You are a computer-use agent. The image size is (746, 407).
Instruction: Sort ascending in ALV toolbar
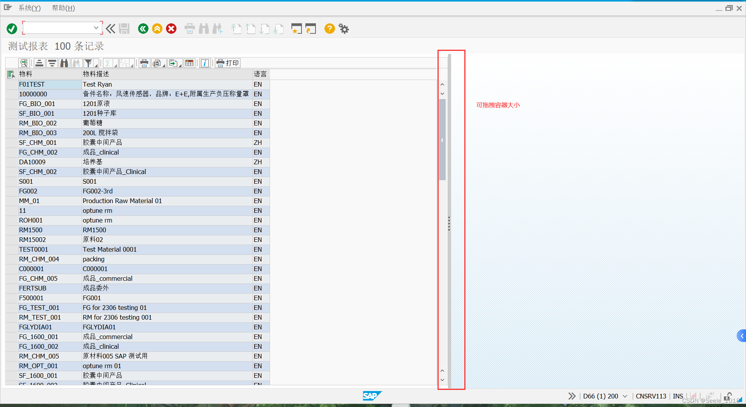39,63
